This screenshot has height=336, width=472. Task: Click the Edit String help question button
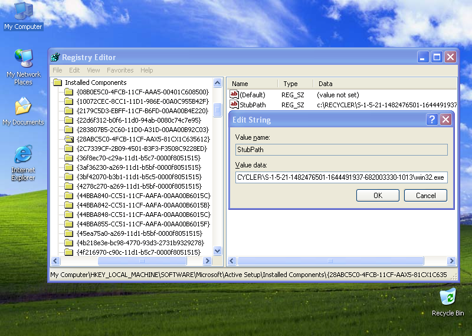coord(432,120)
